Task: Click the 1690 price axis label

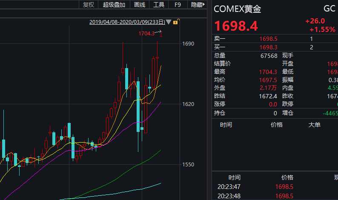Action: click(188, 44)
